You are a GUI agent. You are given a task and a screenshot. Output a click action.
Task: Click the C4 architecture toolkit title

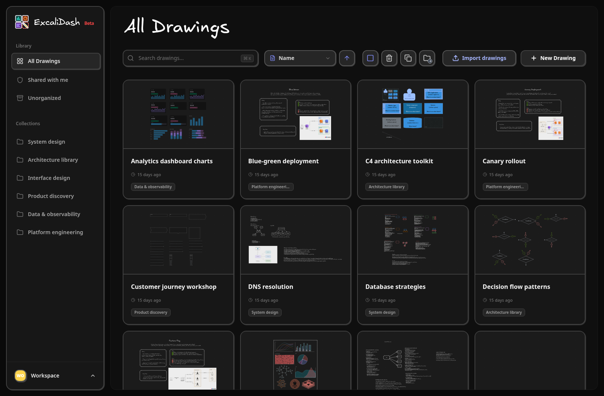tap(399, 161)
